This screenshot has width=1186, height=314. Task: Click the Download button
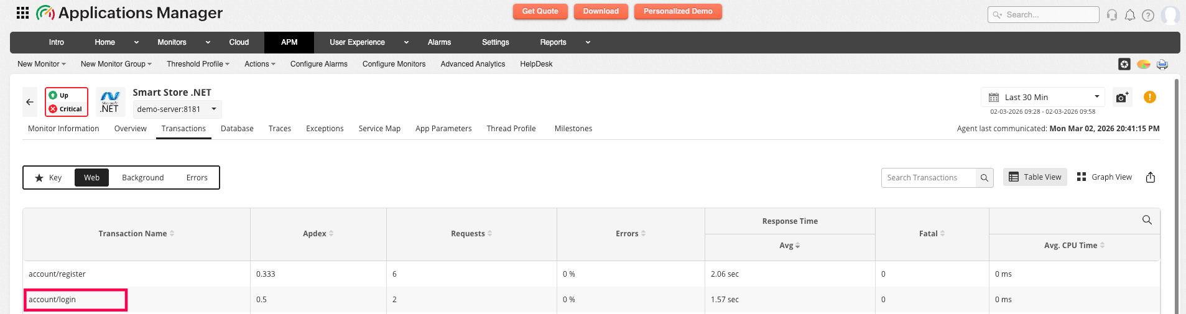[x=601, y=11]
